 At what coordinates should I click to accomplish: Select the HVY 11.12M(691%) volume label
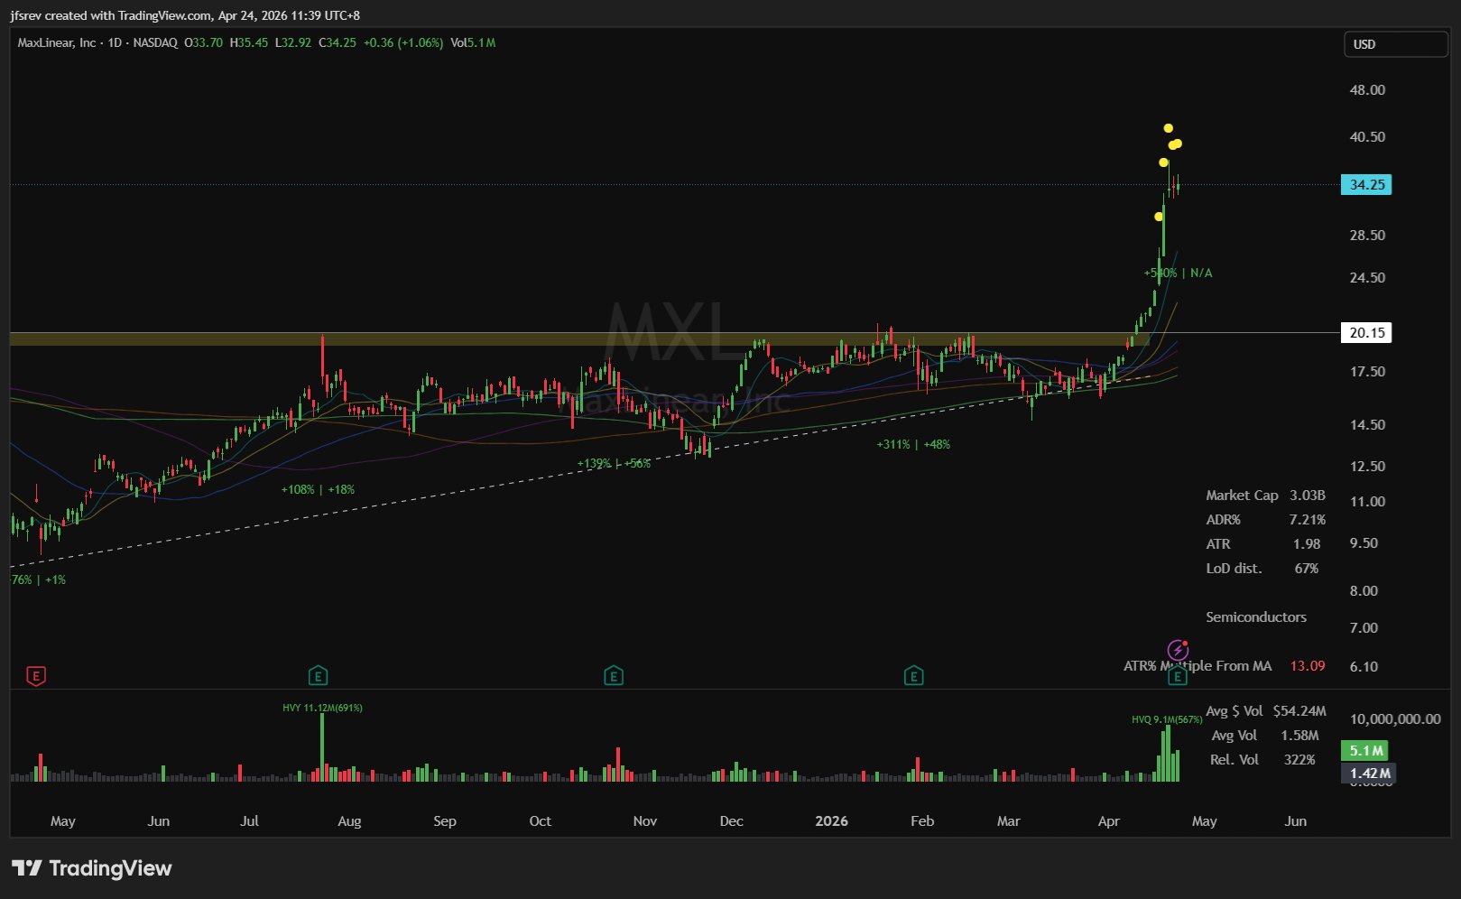pos(322,708)
